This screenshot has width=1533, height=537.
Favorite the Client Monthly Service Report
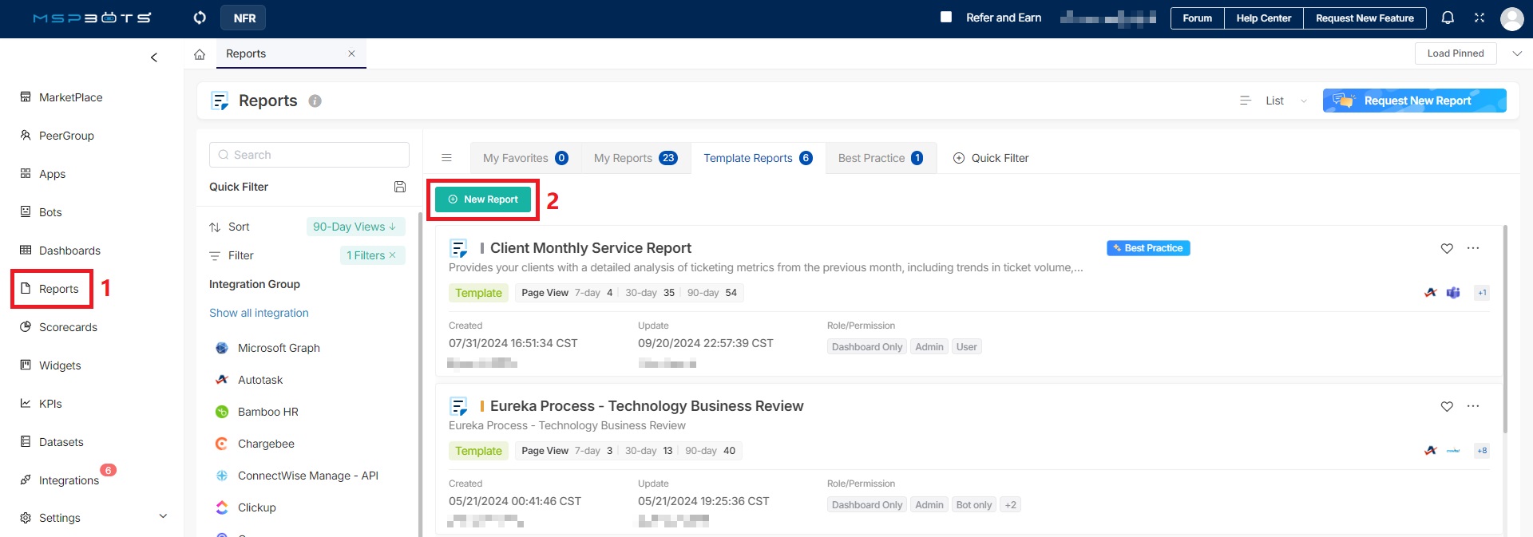click(1447, 248)
